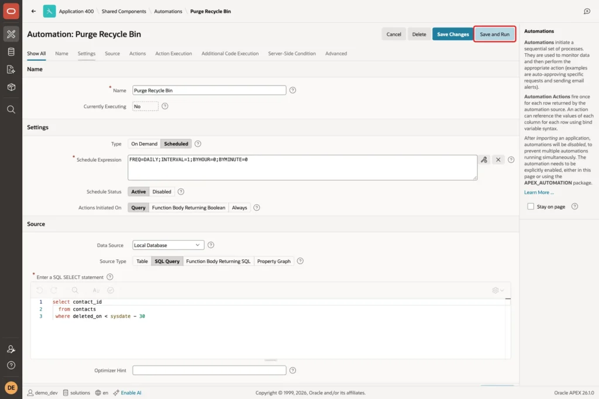Screen dimensions: 599x399
Task: Select SQL Query as Source Type
Action: point(167,261)
